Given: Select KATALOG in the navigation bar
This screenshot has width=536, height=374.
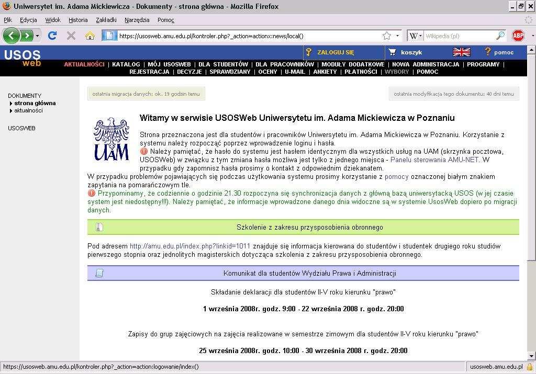Looking at the screenshot, I should coord(126,64).
